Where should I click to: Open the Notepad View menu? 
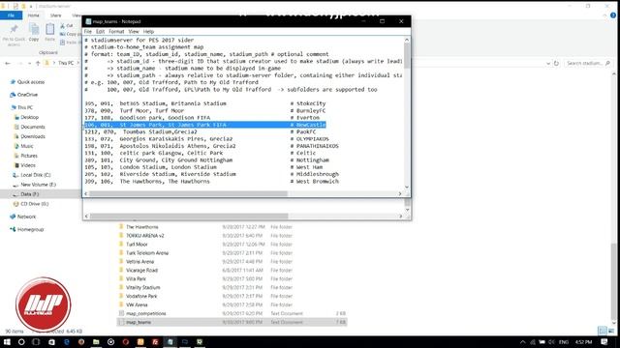(134, 32)
